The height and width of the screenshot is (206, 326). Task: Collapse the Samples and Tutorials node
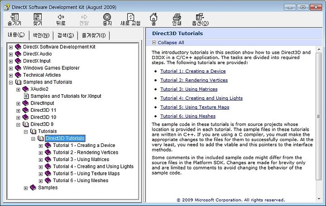coord(11,82)
